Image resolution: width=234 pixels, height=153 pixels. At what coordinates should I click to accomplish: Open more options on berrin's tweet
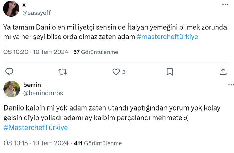tap(230, 84)
